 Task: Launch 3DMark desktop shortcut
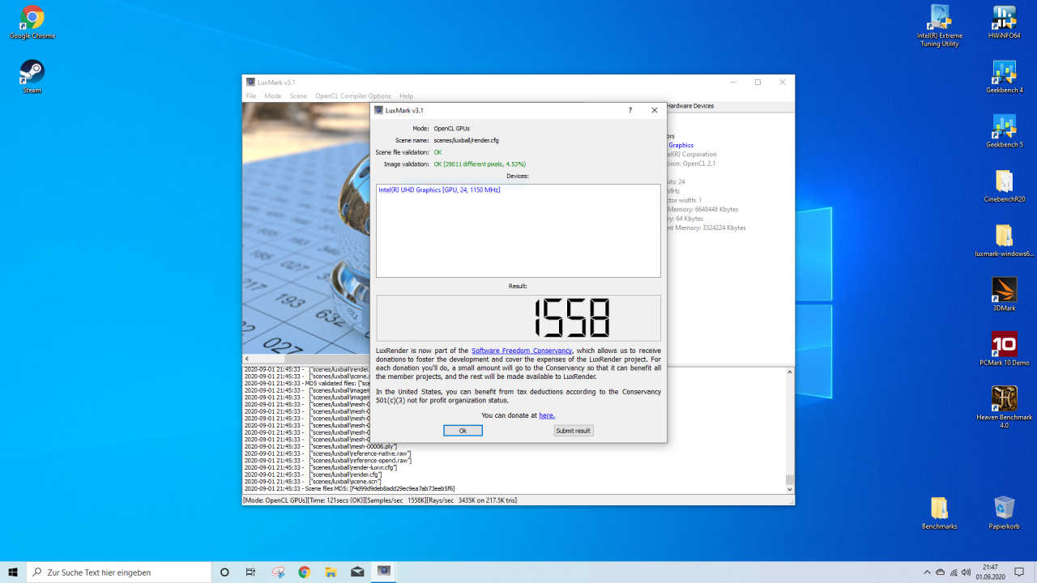point(1005,295)
